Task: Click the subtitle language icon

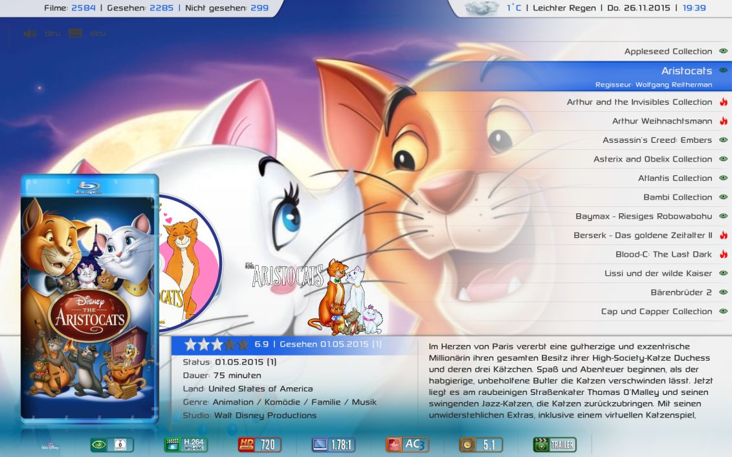Action: coord(75,34)
